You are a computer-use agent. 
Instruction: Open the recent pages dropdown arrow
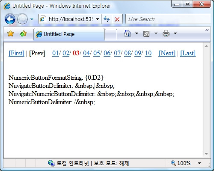(x=32, y=19)
